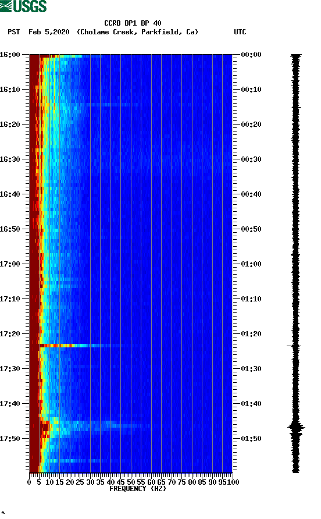
Task: Click the 00:50 UTC time label
Action: [251, 229]
